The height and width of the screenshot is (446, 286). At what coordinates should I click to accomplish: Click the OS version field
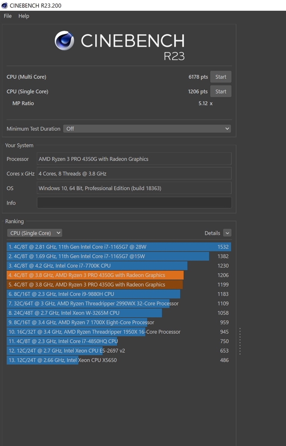pyautogui.click(x=134, y=189)
